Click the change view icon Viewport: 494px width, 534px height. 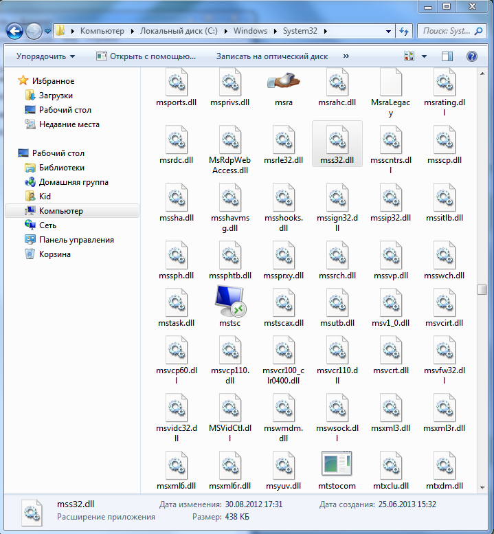(409, 56)
